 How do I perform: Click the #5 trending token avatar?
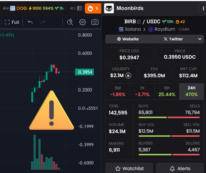coord(80,8)
